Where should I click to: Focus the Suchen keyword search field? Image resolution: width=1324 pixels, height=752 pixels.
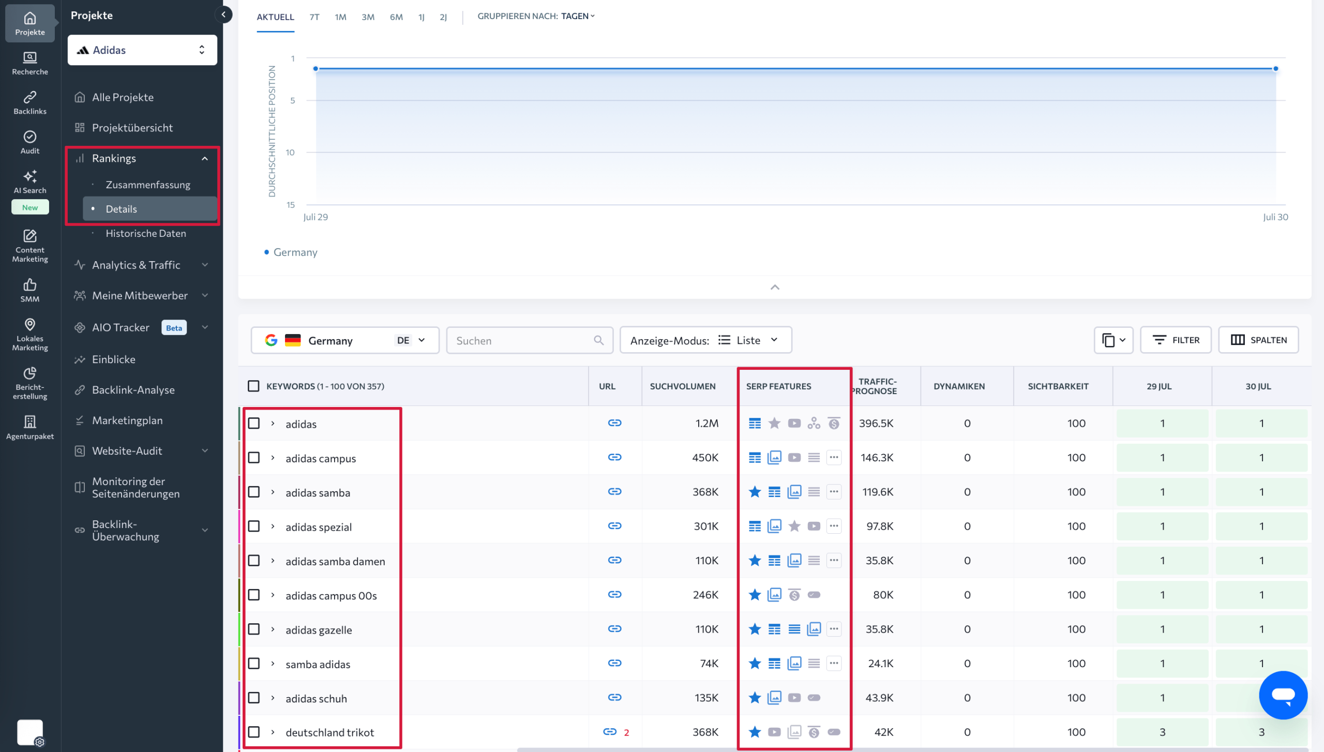point(530,340)
